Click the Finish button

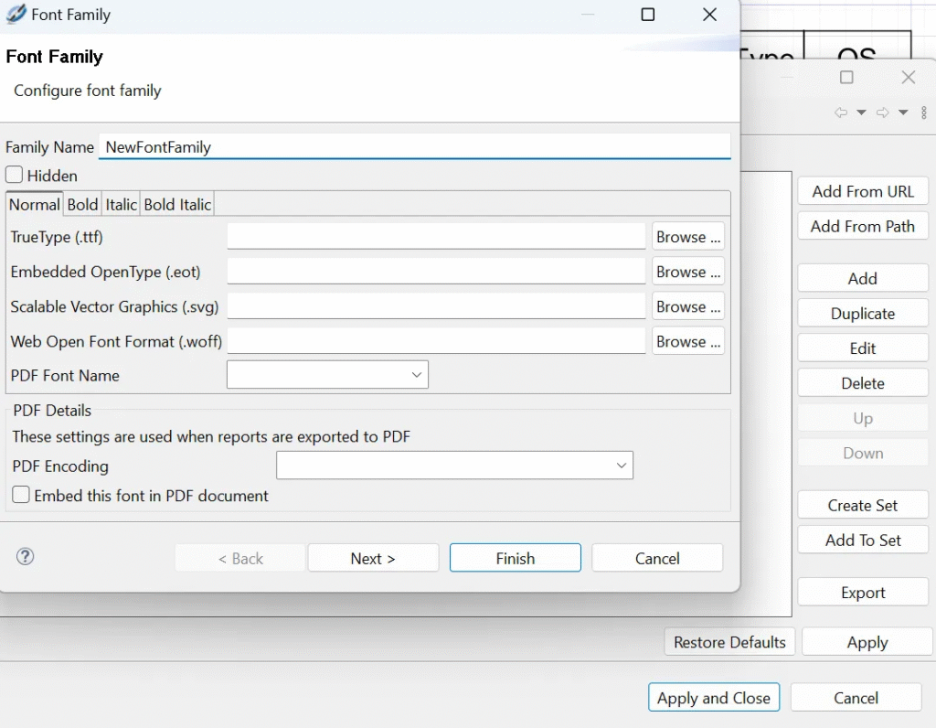click(x=516, y=558)
